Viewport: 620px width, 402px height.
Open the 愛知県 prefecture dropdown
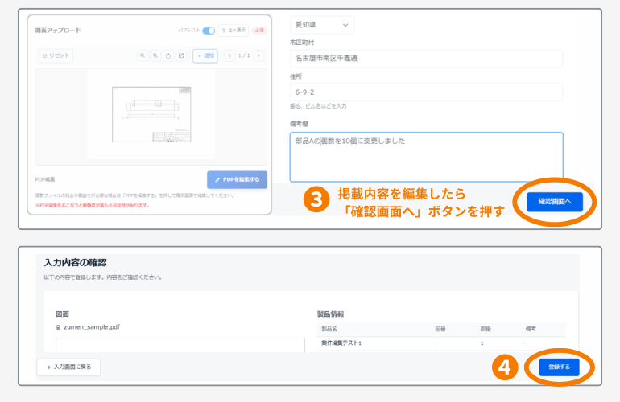coord(322,25)
